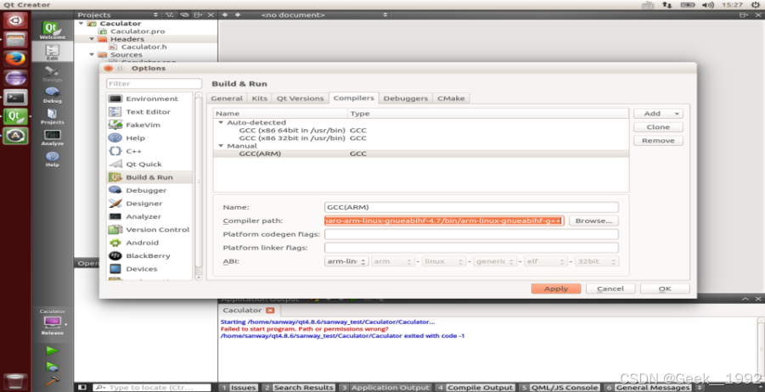
Task: Open the Search Results output pane
Action: point(299,387)
